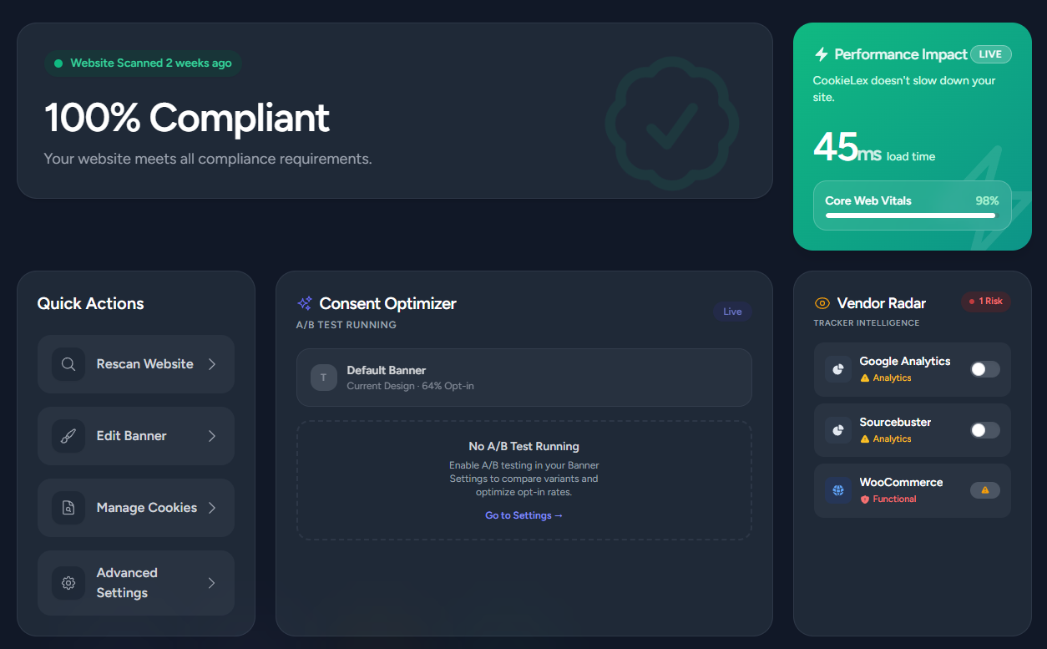Click the compliance badge checkmark graphic
This screenshot has height=649, width=1047.
pos(671,124)
